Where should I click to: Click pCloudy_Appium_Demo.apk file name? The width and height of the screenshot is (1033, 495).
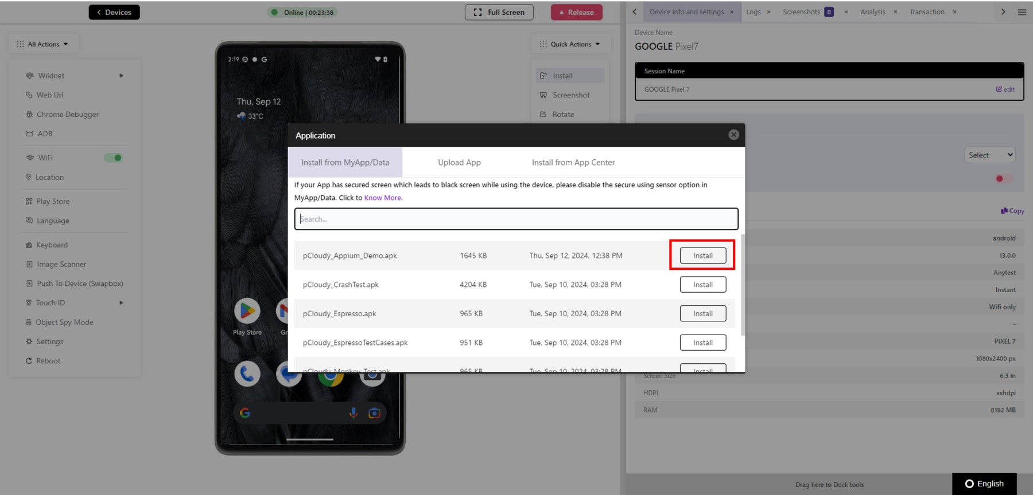tap(349, 256)
